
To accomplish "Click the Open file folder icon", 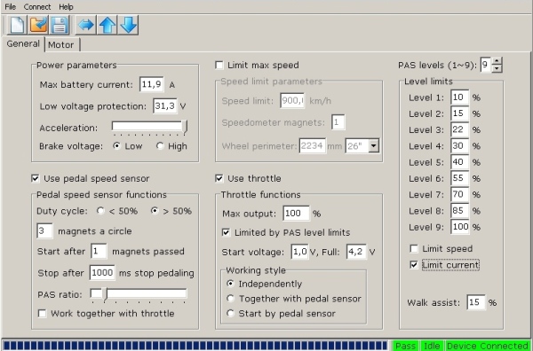I will [38, 25].
